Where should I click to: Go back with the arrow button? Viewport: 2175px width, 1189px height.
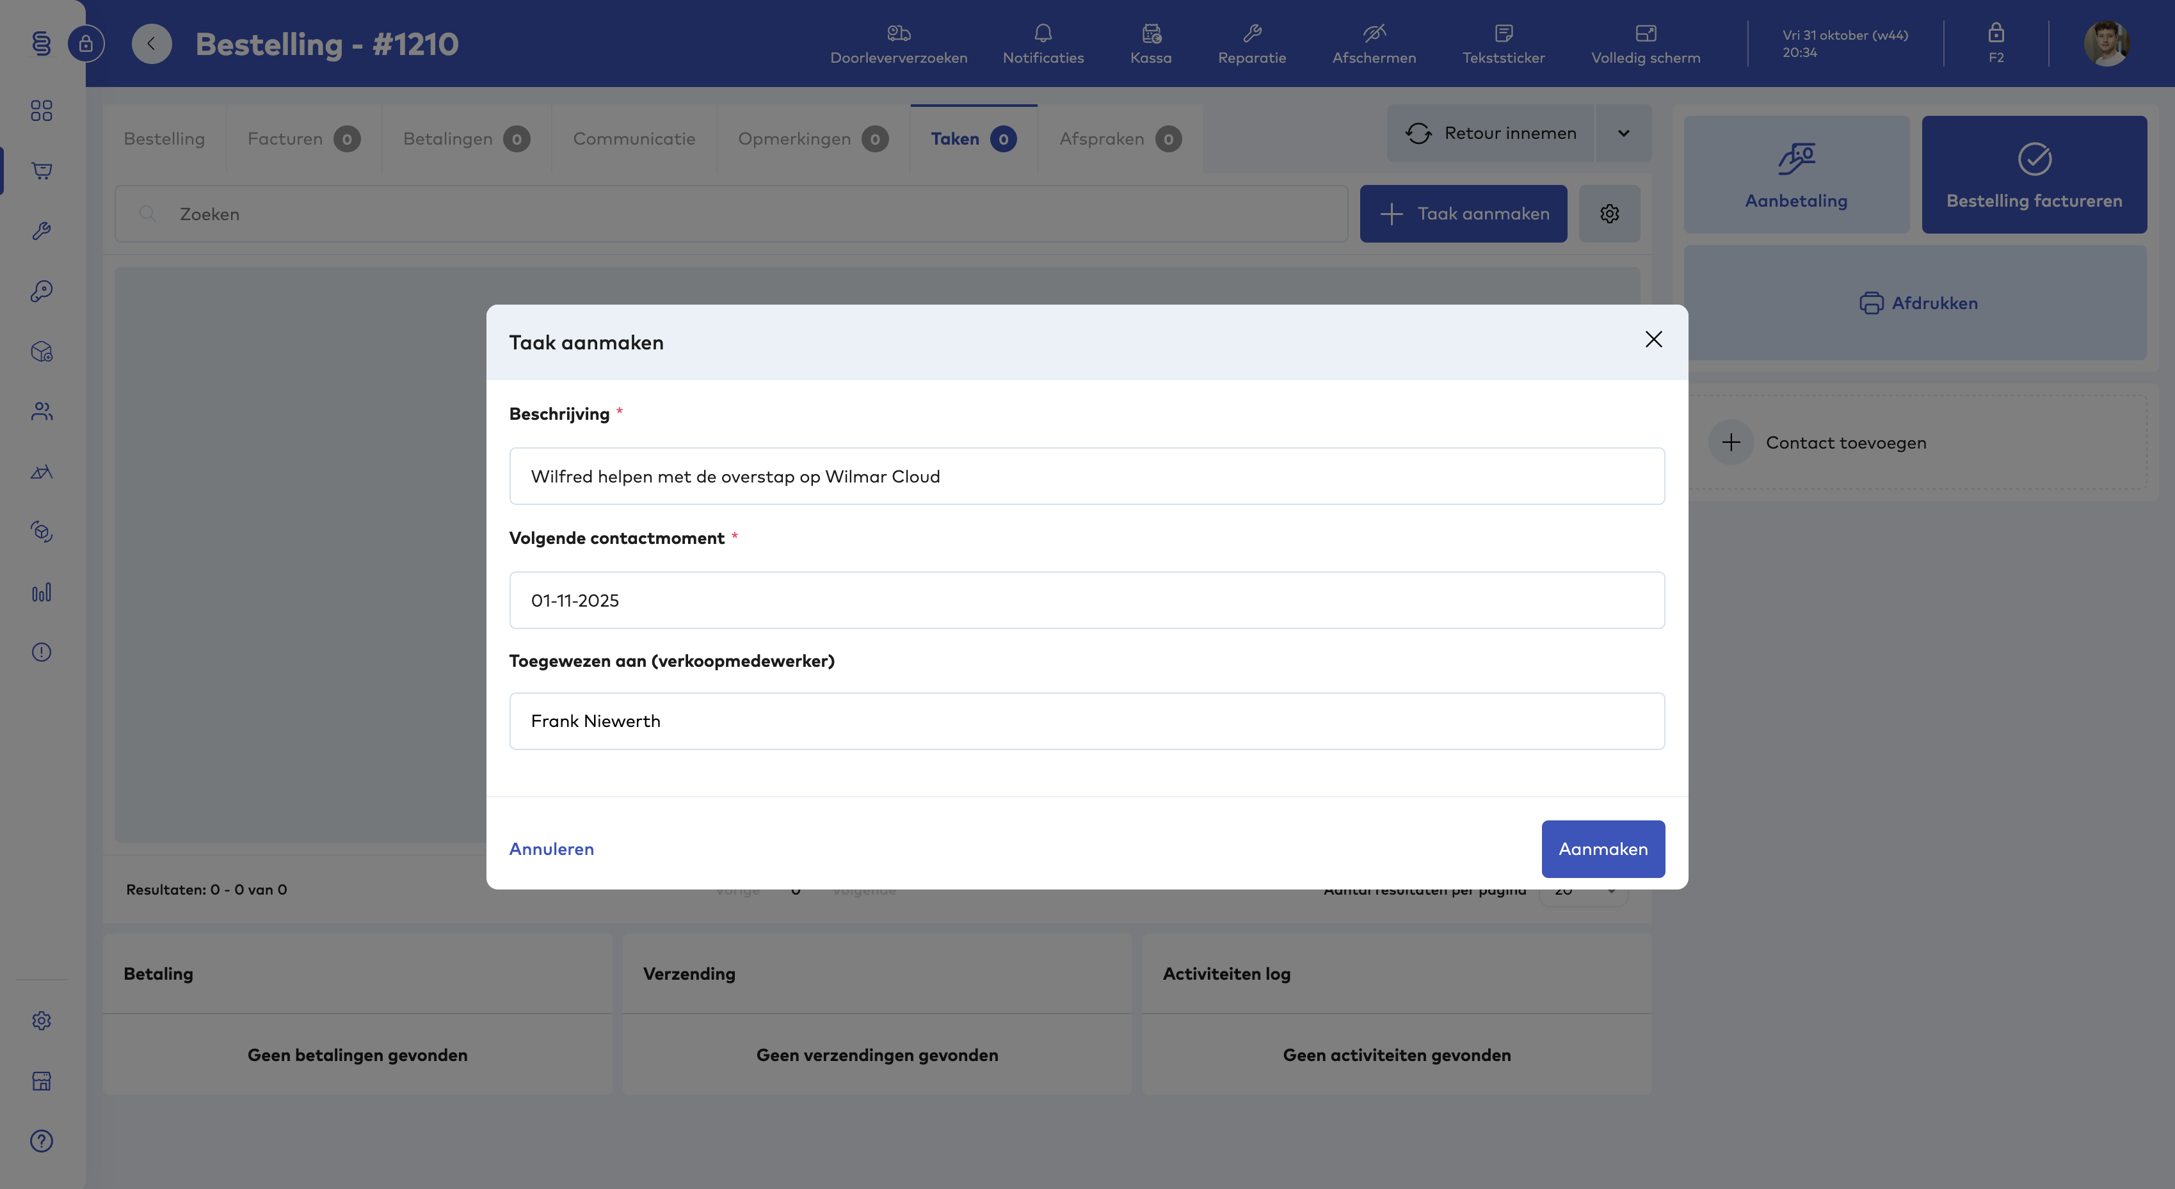click(151, 43)
